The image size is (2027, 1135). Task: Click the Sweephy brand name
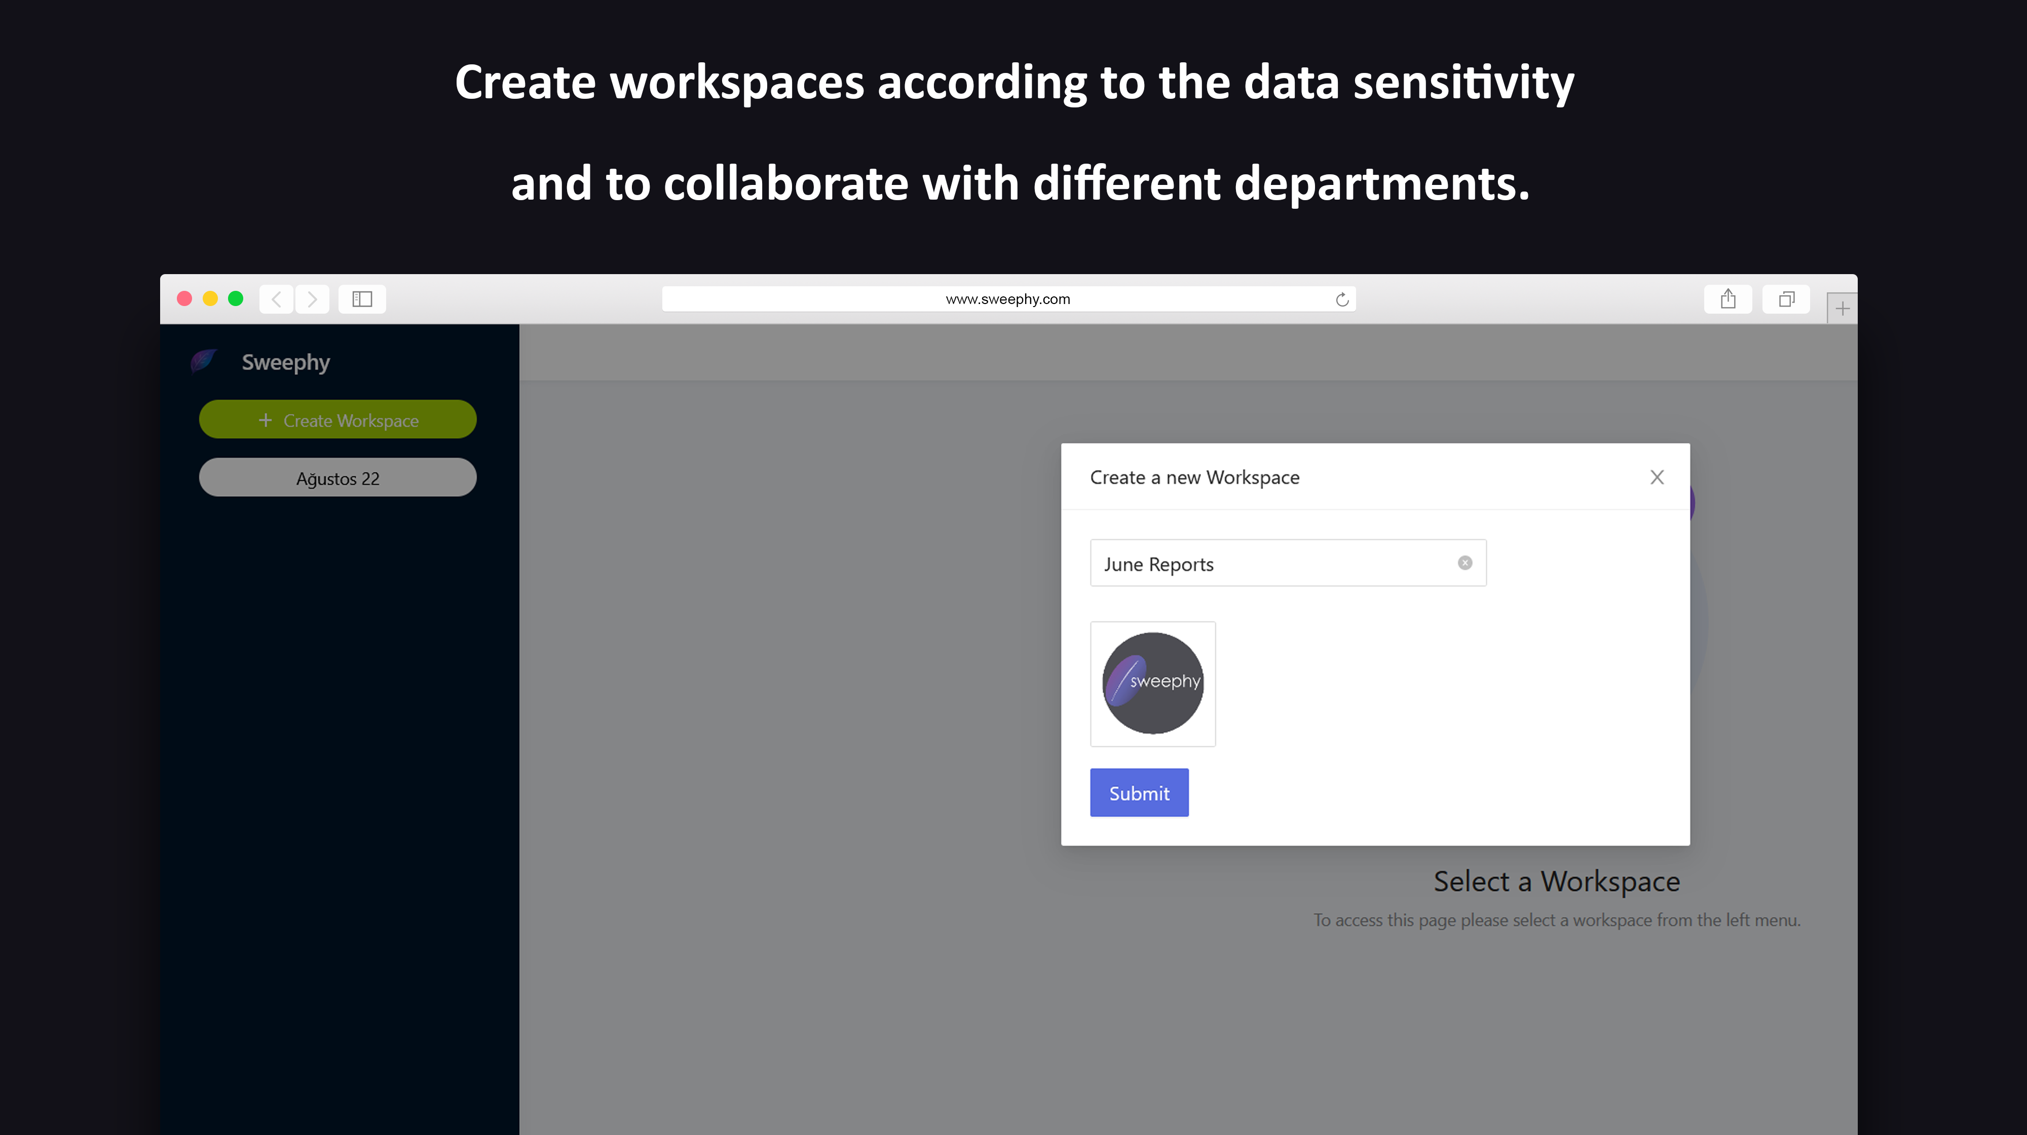286,363
